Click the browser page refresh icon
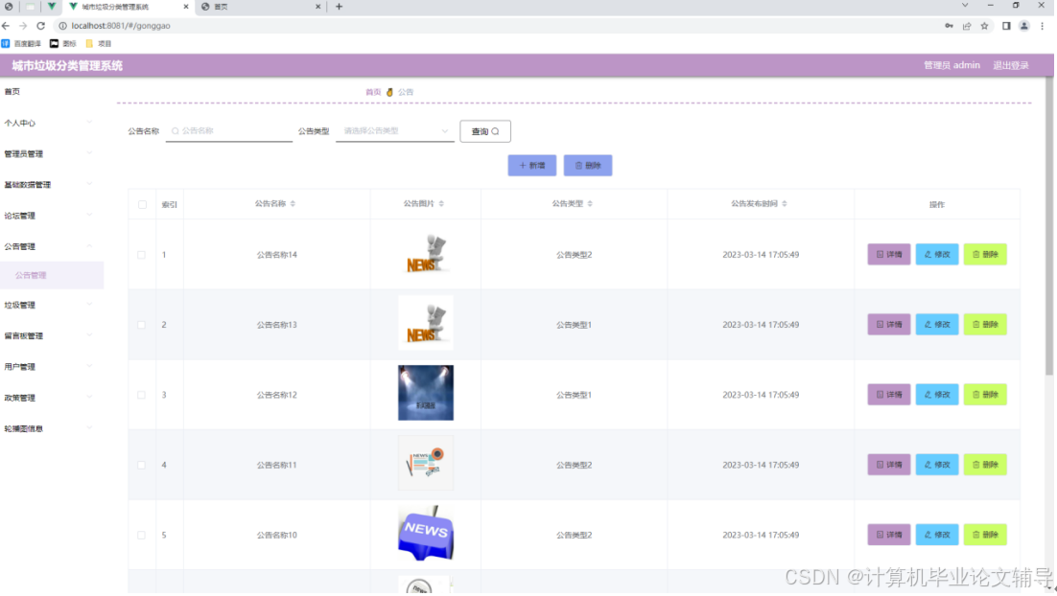Screen dimensions: 1057x596 click(x=38, y=27)
